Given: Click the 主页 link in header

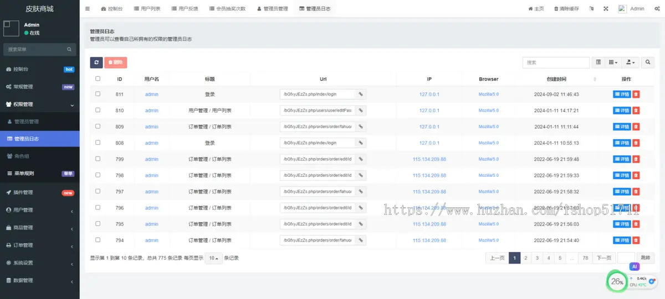Looking at the screenshot, I should click(536, 9).
